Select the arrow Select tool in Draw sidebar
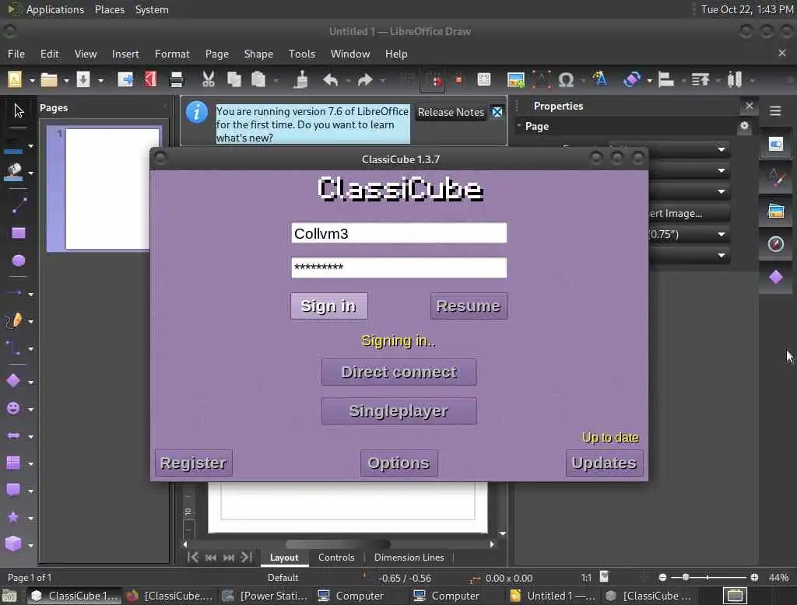This screenshot has width=797, height=605. pyautogui.click(x=19, y=110)
